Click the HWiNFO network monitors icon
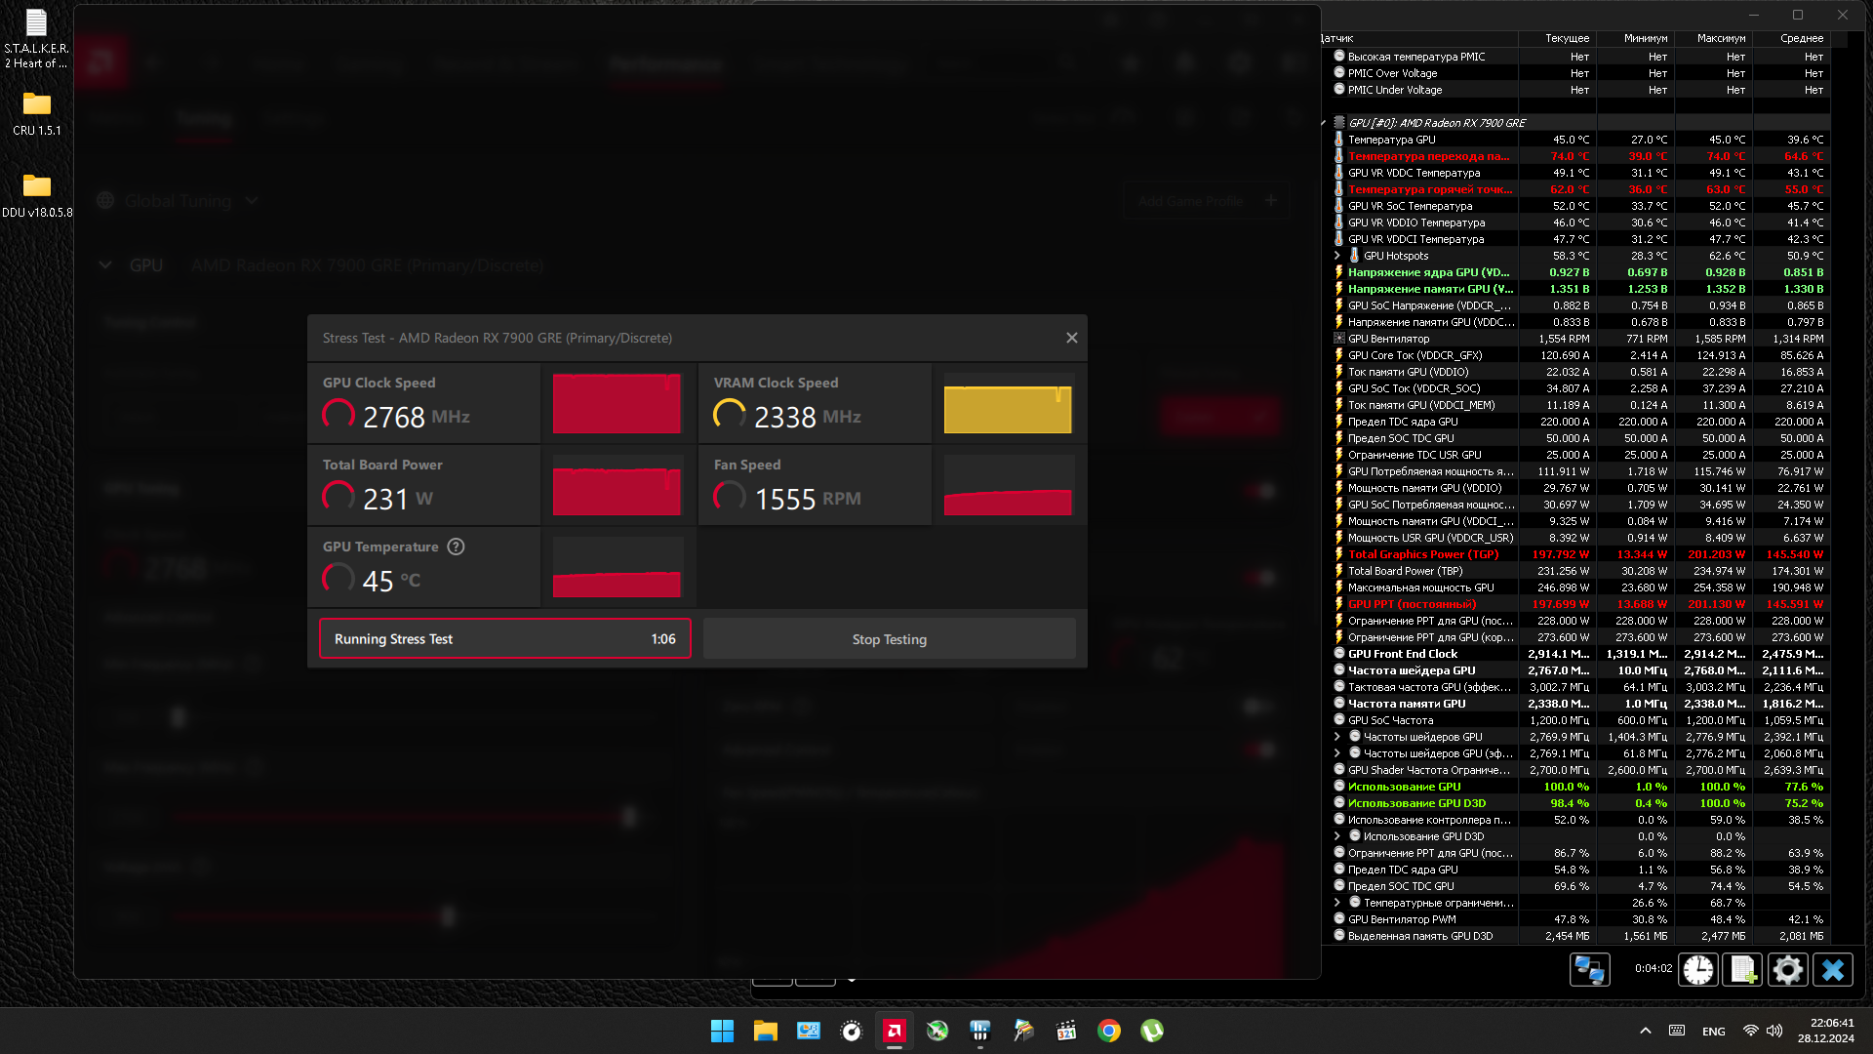This screenshot has width=1873, height=1054. tap(1589, 969)
